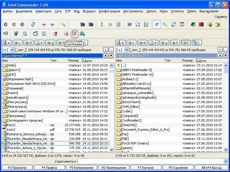Screen dimensions: 230x172
Task: Launch Cool Reader via the CR icon
Action: [74, 34]
